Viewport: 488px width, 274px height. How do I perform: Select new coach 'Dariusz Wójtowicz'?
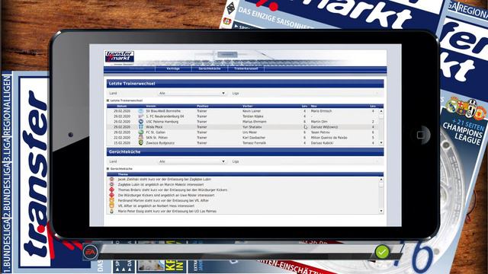pyautogui.click(x=324, y=127)
